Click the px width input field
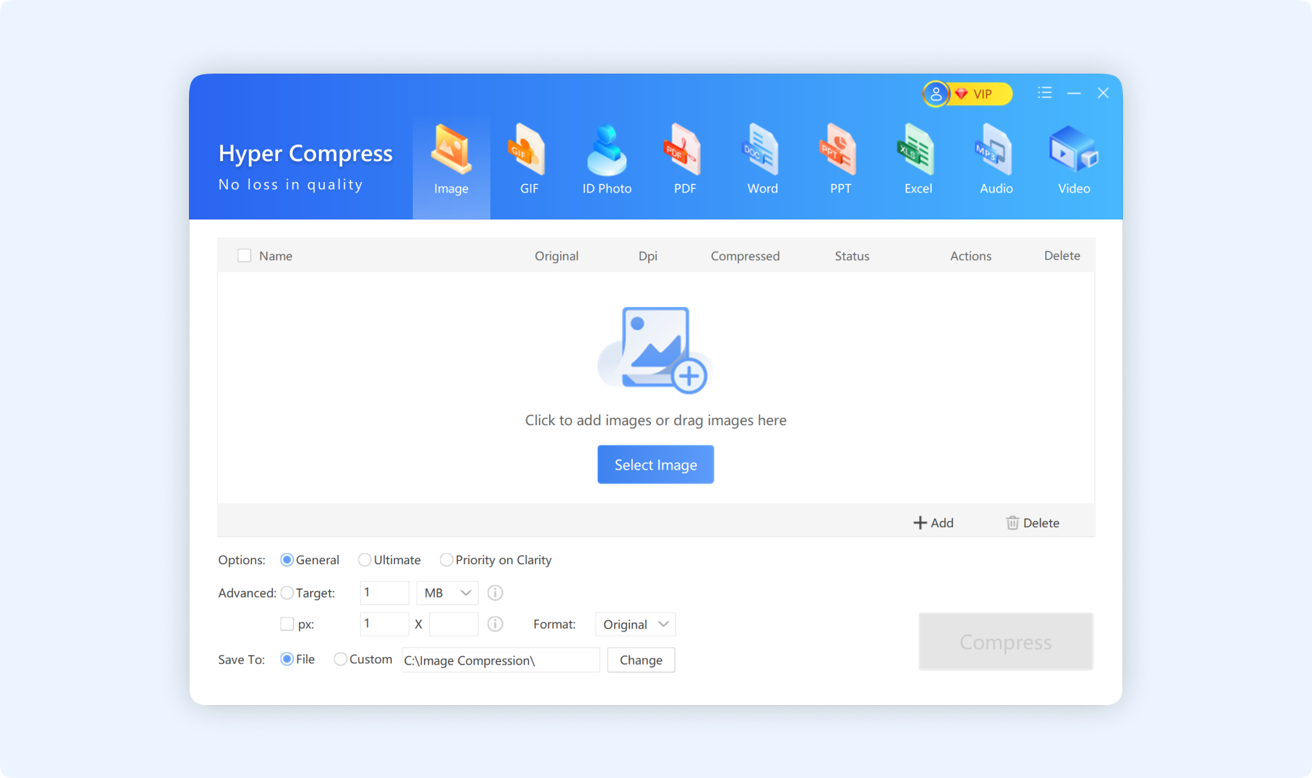Viewport: 1312px width, 778px height. pyautogui.click(x=384, y=624)
